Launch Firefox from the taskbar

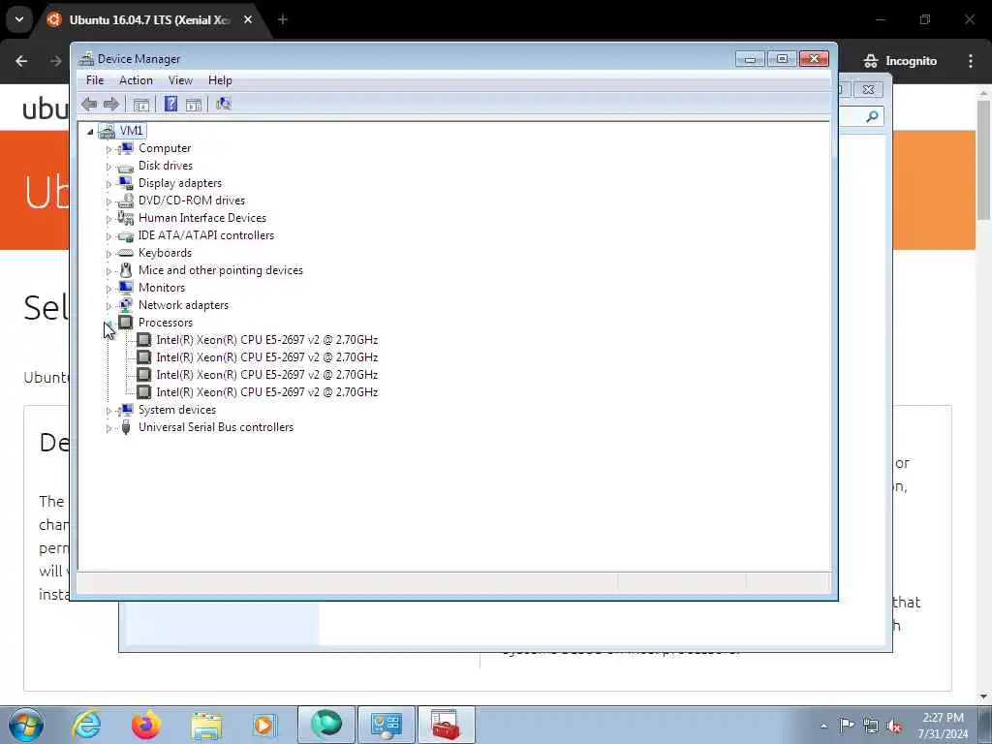tap(146, 725)
